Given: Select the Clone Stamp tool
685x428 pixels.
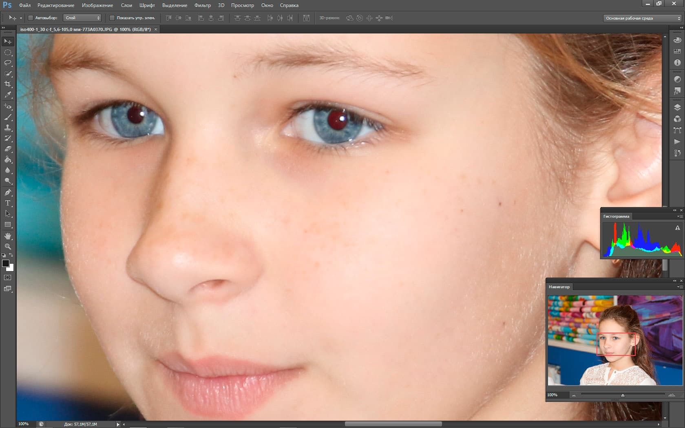Looking at the screenshot, I should click(x=8, y=128).
